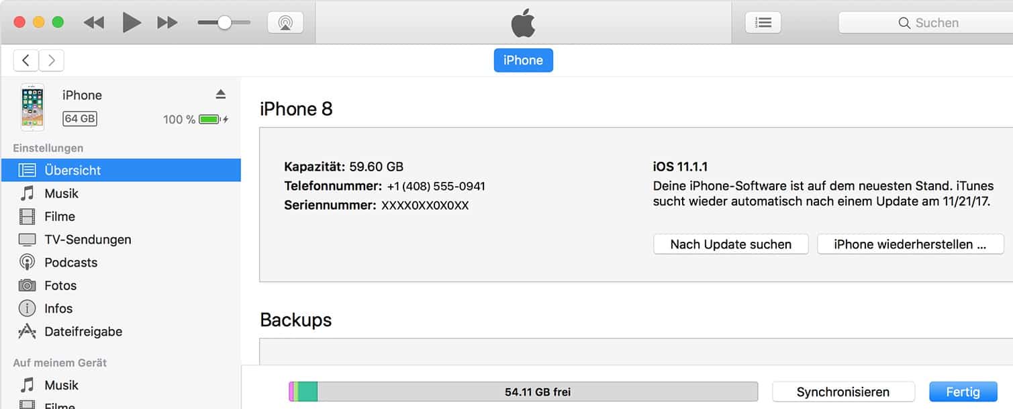Click the blue Fertig button
1013x409 pixels.
coord(963,392)
